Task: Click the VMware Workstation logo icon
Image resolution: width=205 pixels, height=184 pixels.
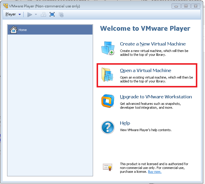Action: pyautogui.click(x=108, y=101)
